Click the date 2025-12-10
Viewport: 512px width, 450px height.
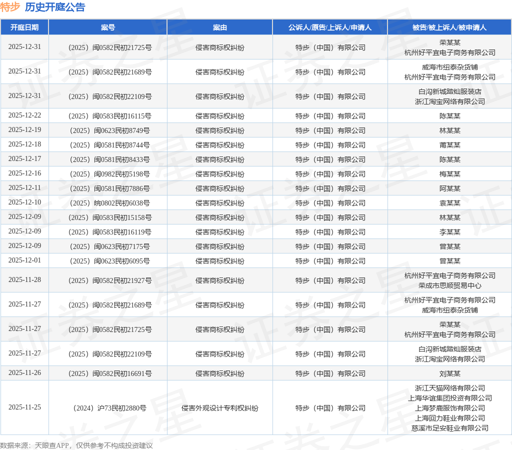(x=25, y=202)
